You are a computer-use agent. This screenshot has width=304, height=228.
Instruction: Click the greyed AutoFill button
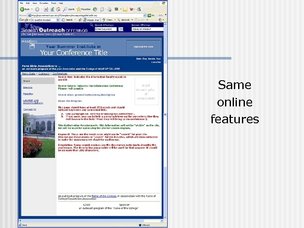pos(140,20)
